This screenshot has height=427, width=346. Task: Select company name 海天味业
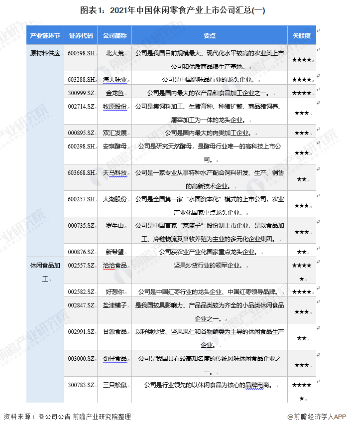coord(115,80)
